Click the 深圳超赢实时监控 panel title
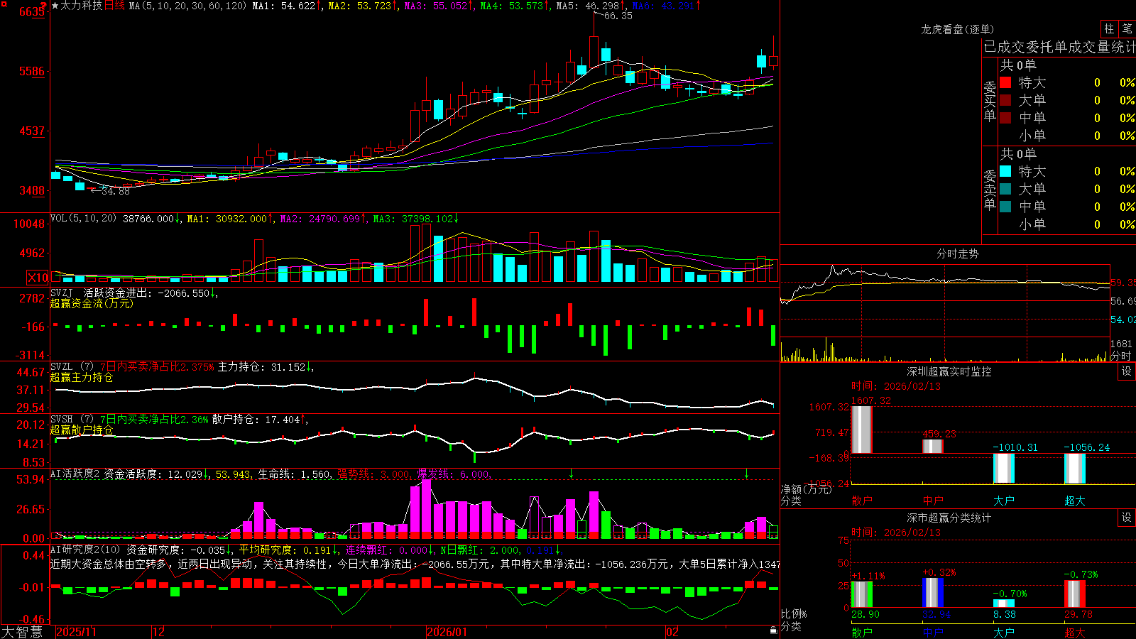 [949, 371]
